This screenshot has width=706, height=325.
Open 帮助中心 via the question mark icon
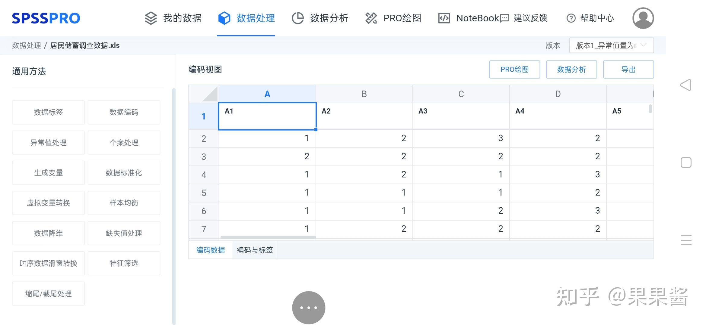coord(571,18)
